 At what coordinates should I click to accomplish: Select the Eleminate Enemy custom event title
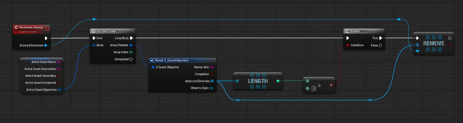tap(31, 28)
